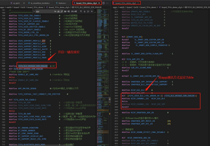Click RCSP_SOUND_EFFECT_FUNC_DISABLE on line 857

pos(148,132)
